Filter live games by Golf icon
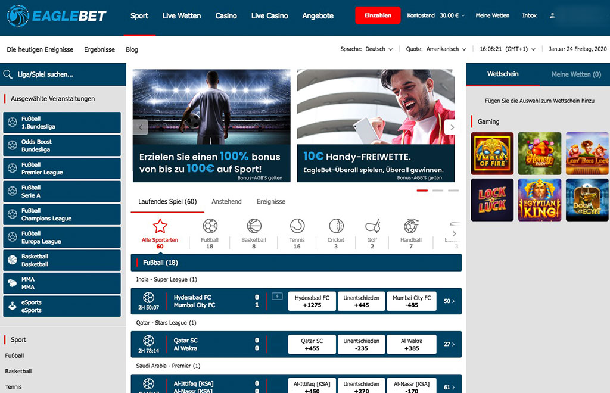Screen dimensions: 610x393 coord(372,226)
